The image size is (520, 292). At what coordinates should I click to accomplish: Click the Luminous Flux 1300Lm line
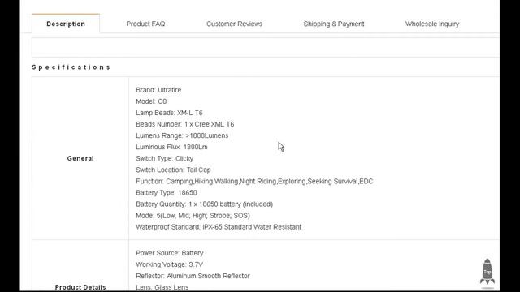click(x=171, y=147)
